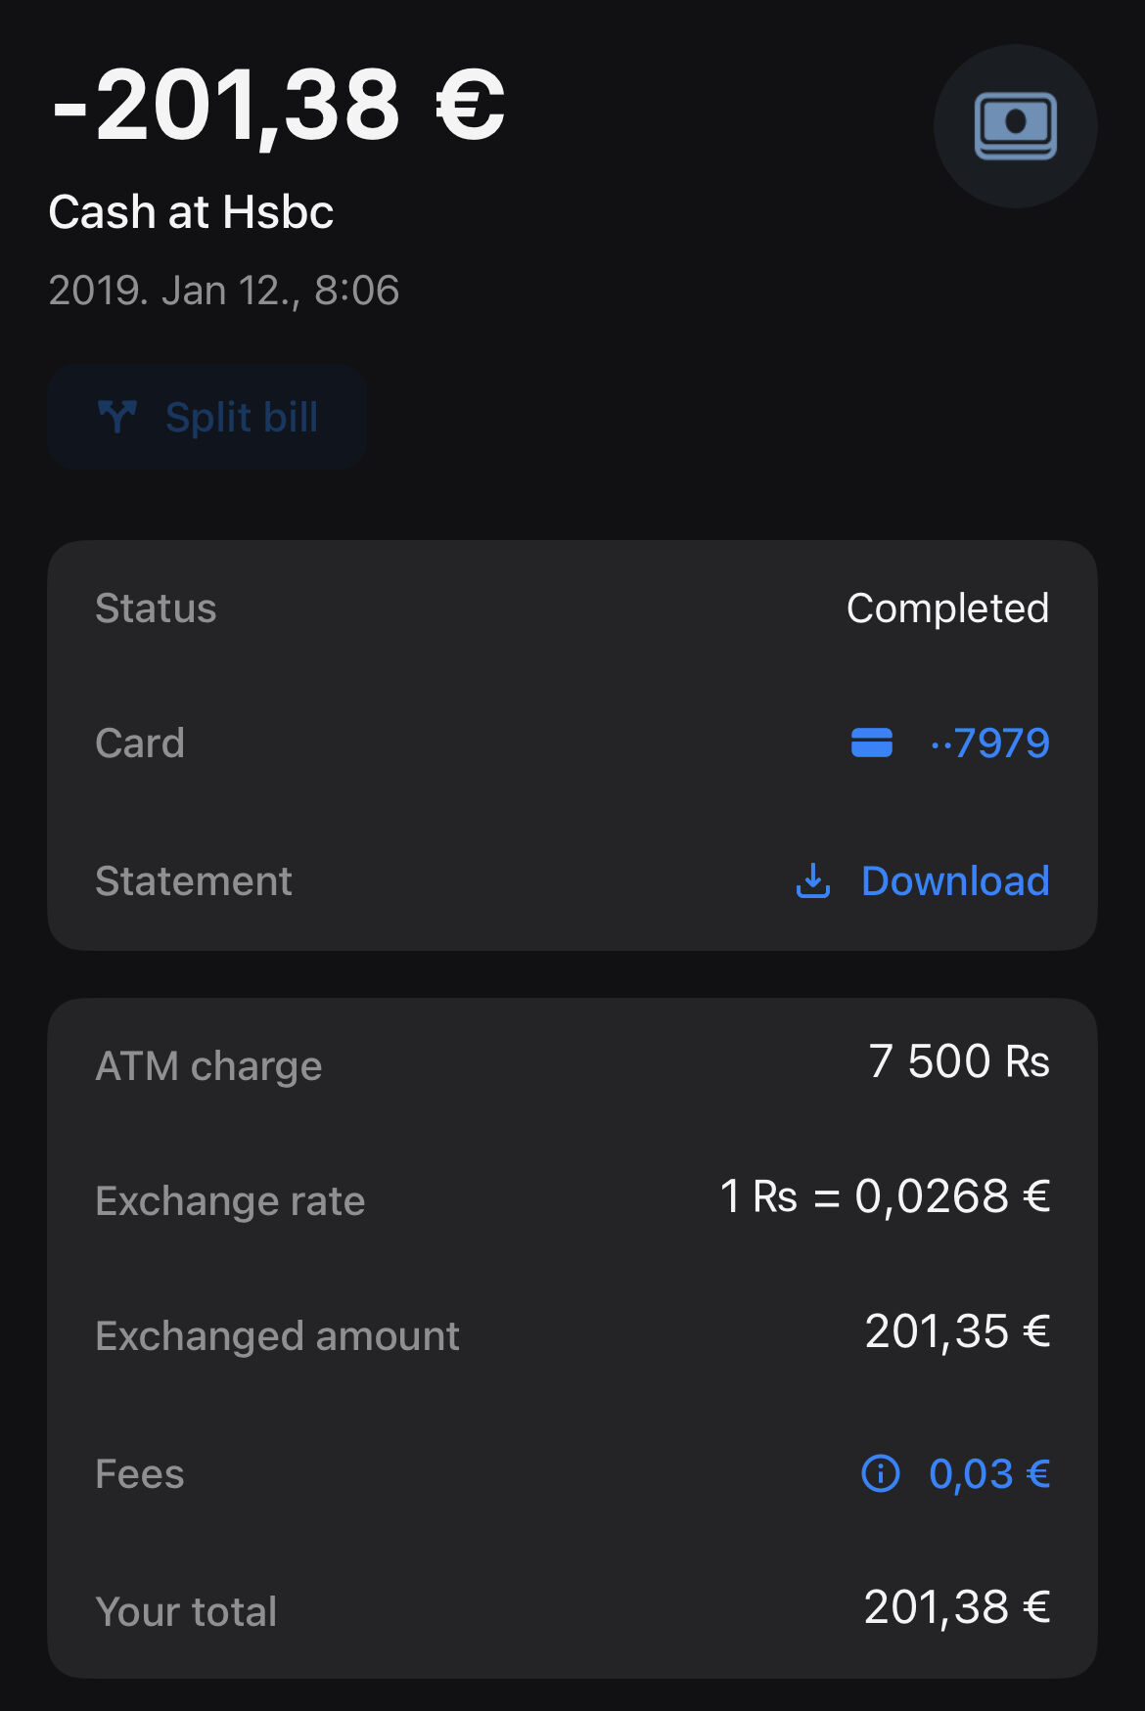Tap the 7 500 Rs ATM charge value

(959, 1062)
